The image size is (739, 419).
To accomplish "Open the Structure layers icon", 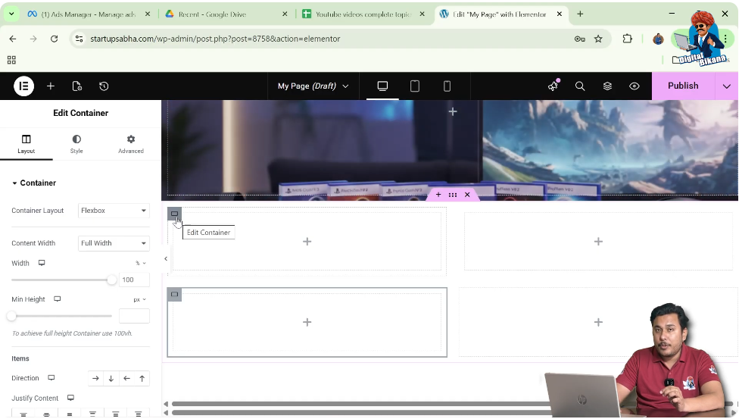I will (x=607, y=86).
